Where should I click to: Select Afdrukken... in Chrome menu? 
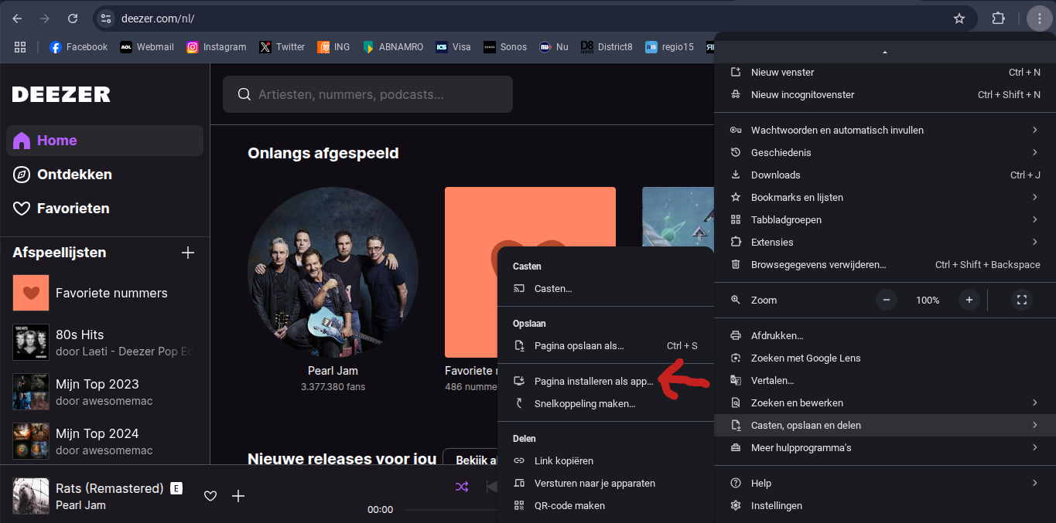pyautogui.click(x=885, y=336)
